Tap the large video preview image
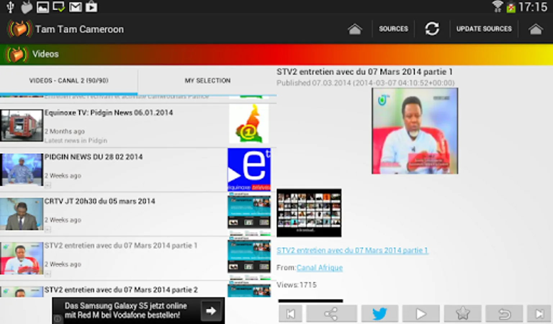 [x=415, y=131]
